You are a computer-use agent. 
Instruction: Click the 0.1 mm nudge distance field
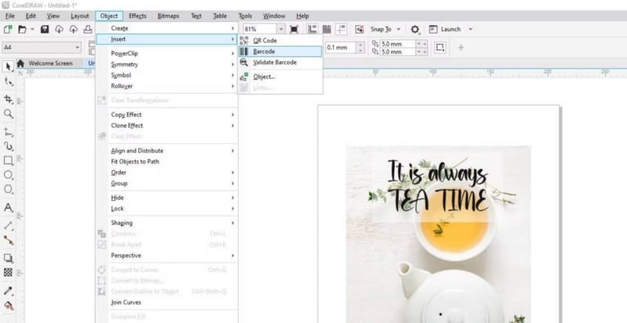pyautogui.click(x=339, y=47)
